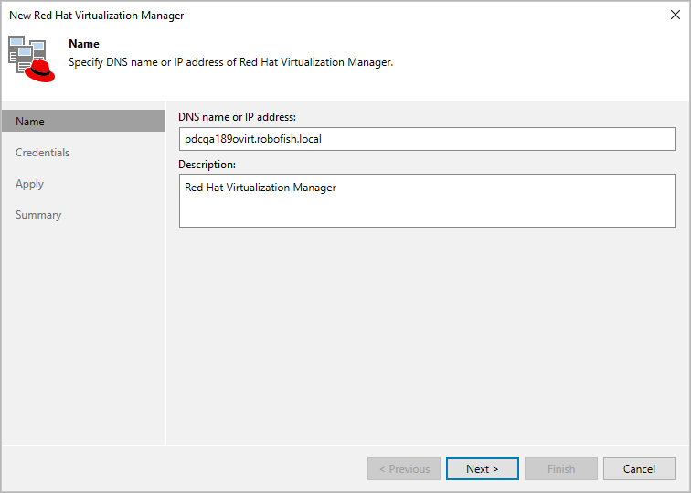Open the Apply wizard step
This screenshot has width=691, height=493.
click(x=30, y=184)
